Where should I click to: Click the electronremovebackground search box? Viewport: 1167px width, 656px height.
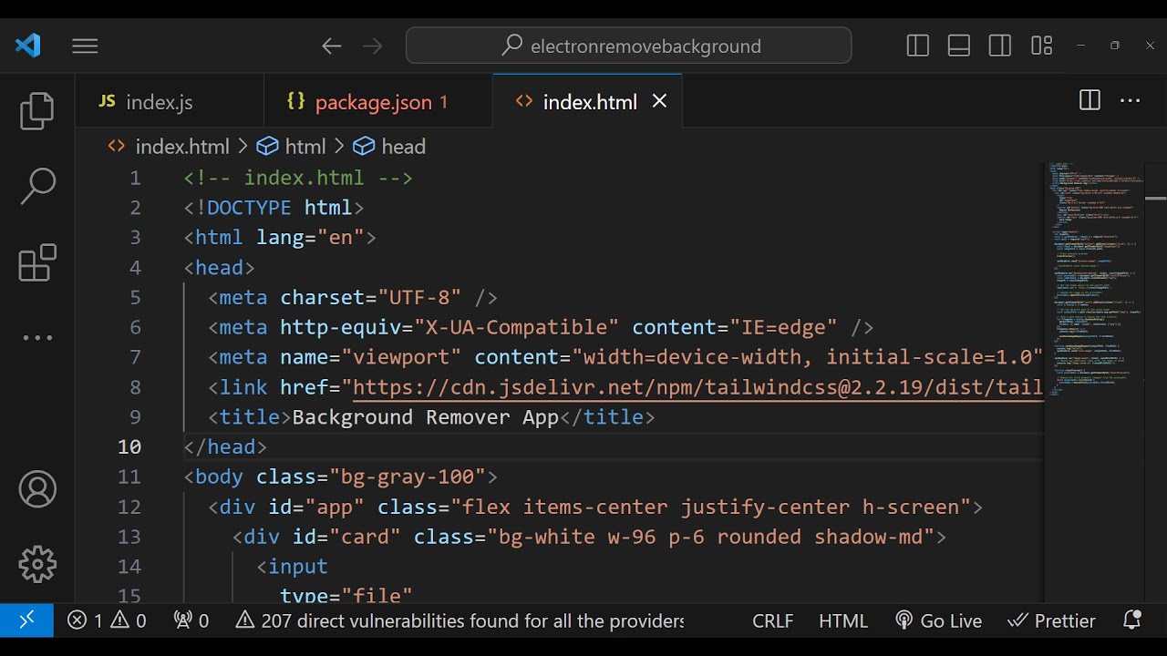pos(629,46)
